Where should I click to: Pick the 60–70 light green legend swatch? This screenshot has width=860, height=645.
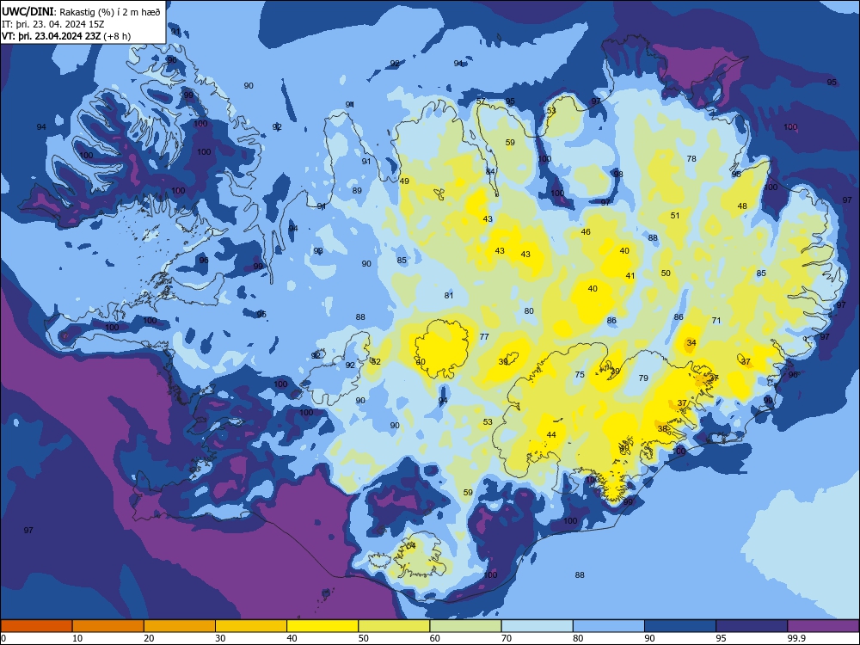click(465, 626)
